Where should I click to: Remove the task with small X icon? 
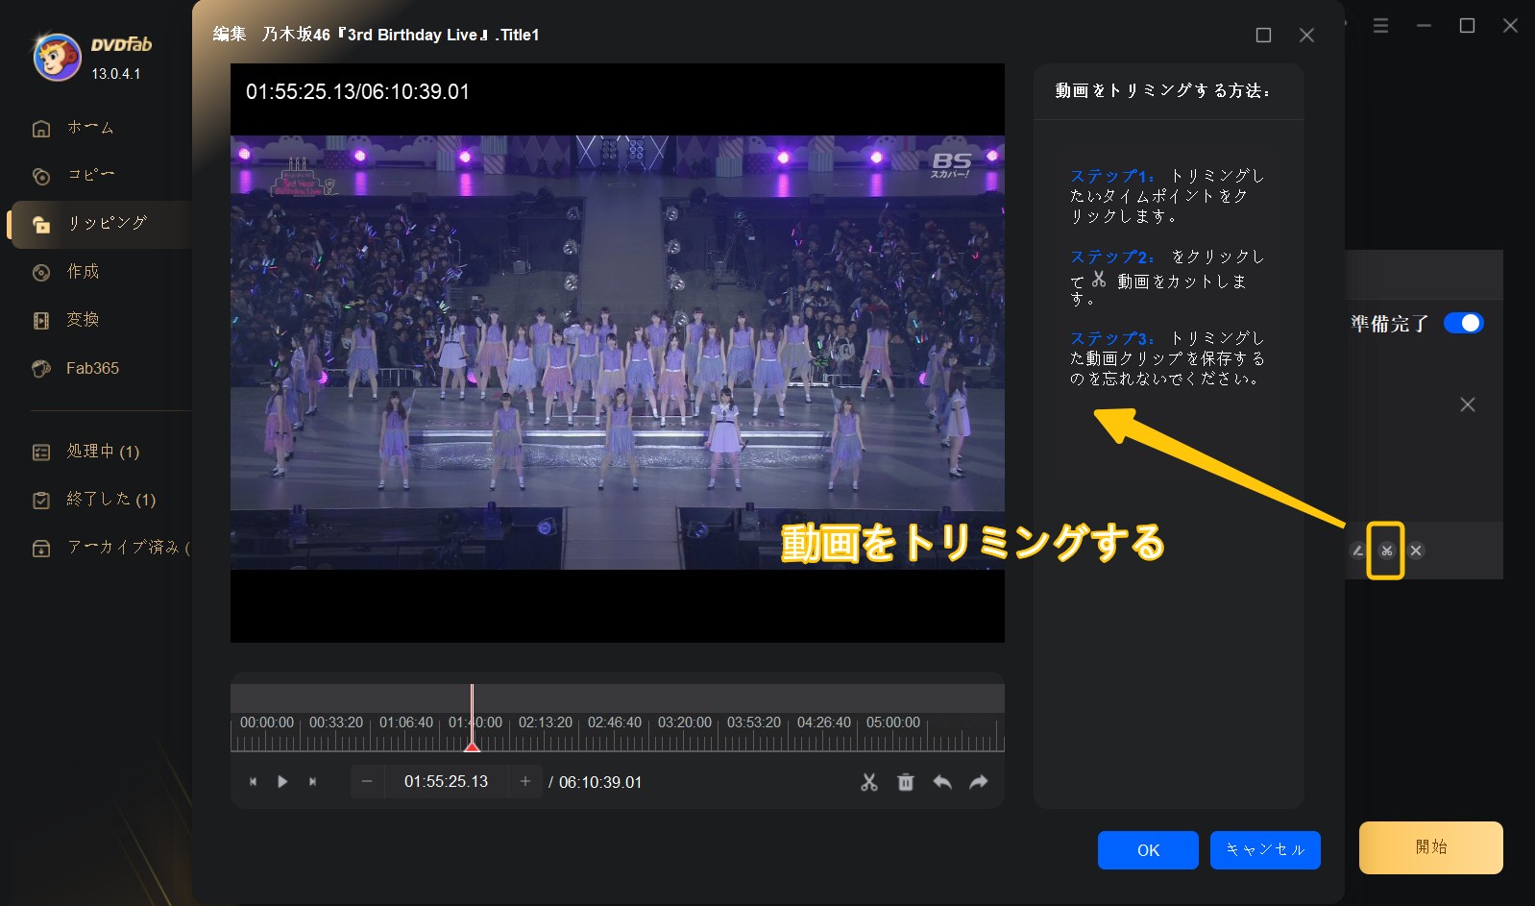tap(1416, 551)
